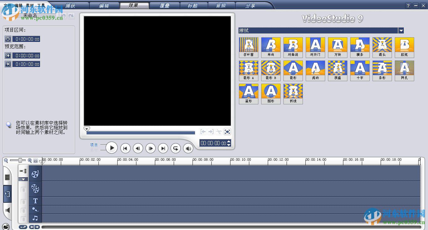Open the system volume speaker button
This screenshot has width=428, height=230.
[188, 149]
